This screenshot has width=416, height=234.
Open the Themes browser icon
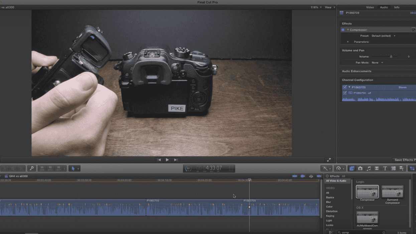402,168
